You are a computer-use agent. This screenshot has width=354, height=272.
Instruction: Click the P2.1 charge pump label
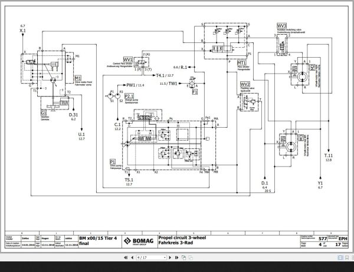point(129,96)
